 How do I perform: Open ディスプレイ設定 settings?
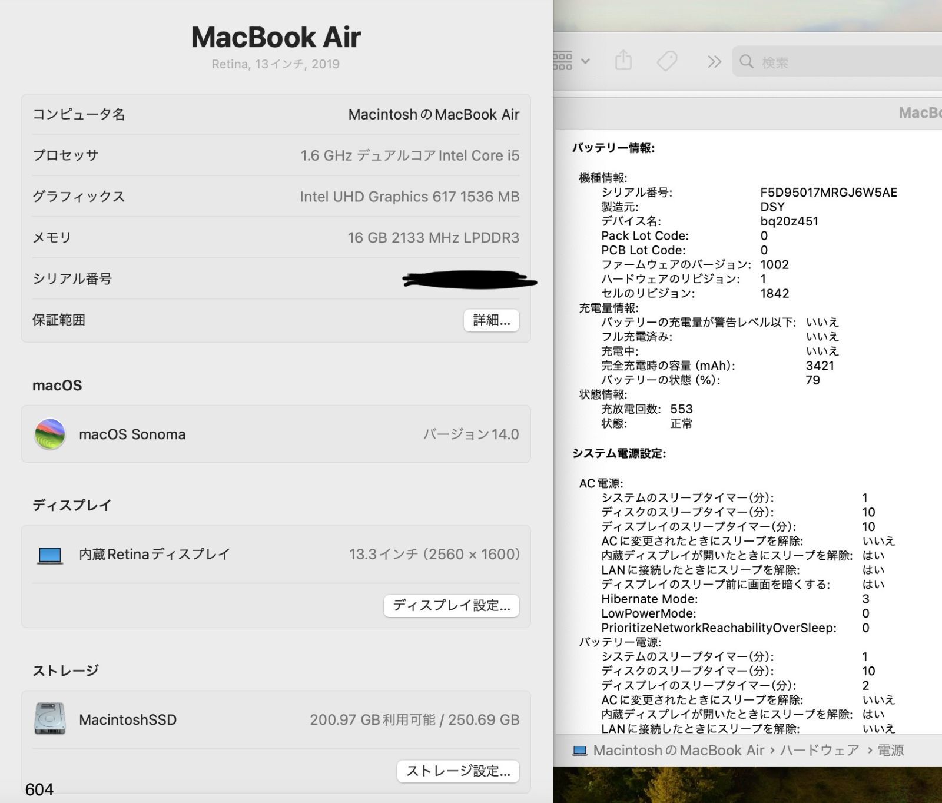tap(451, 606)
